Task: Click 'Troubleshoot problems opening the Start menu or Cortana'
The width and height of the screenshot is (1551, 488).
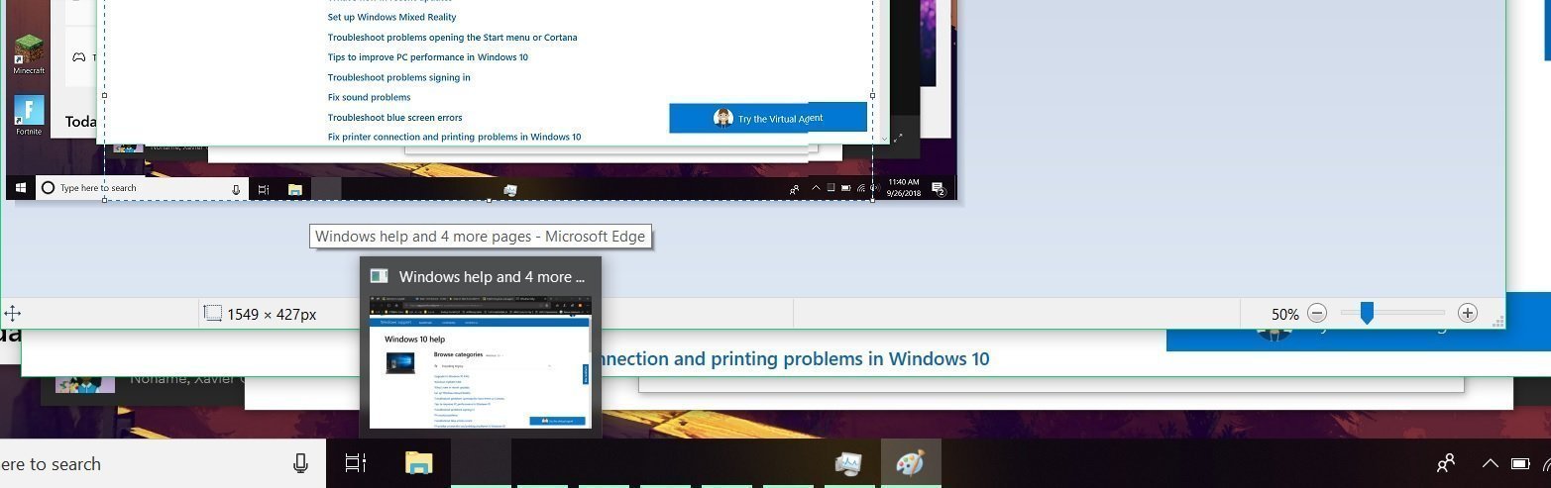Action: tap(453, 38)
